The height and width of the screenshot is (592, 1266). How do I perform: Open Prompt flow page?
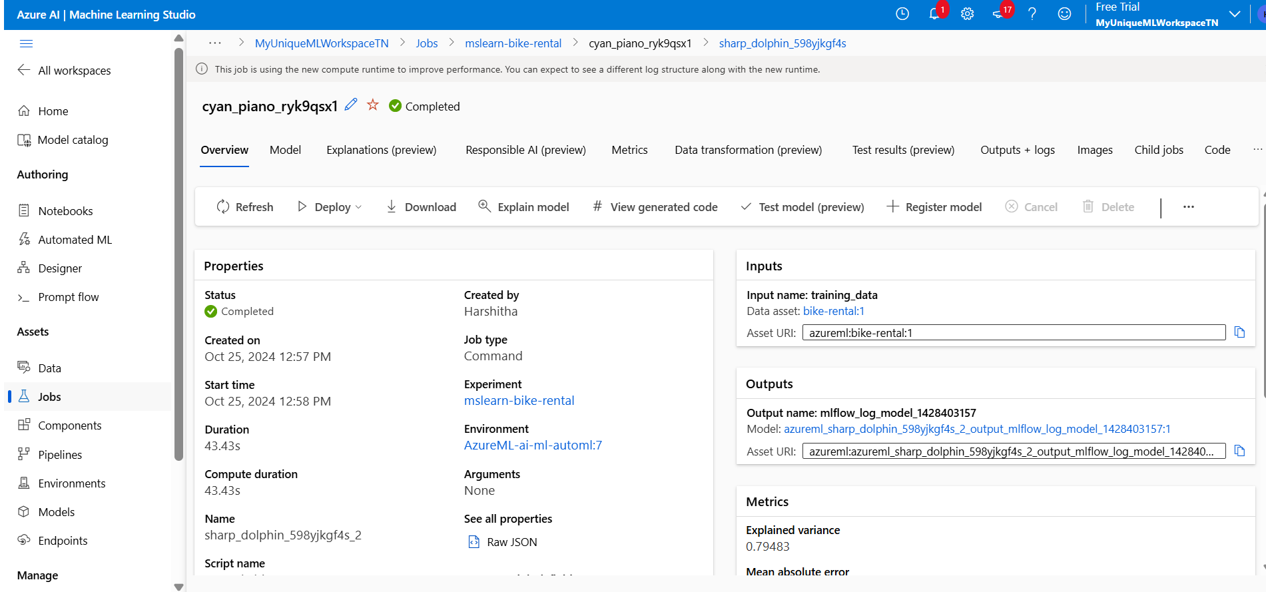click(x=58, y=297)
